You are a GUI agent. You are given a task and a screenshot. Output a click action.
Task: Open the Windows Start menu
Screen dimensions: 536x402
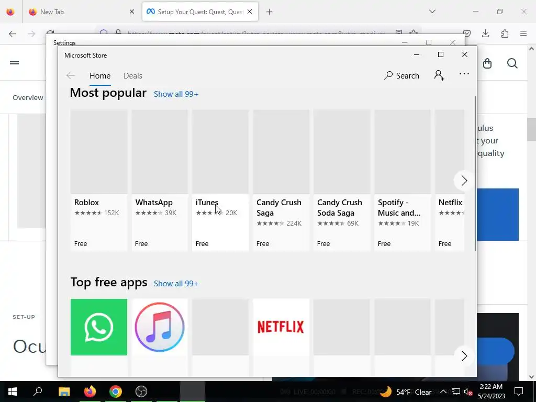(x=13, y=392)
